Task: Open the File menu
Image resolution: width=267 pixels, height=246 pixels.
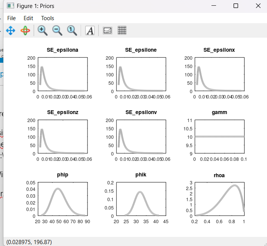Action: click(11, 18)
